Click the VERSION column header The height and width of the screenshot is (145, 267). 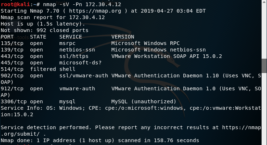123,37
